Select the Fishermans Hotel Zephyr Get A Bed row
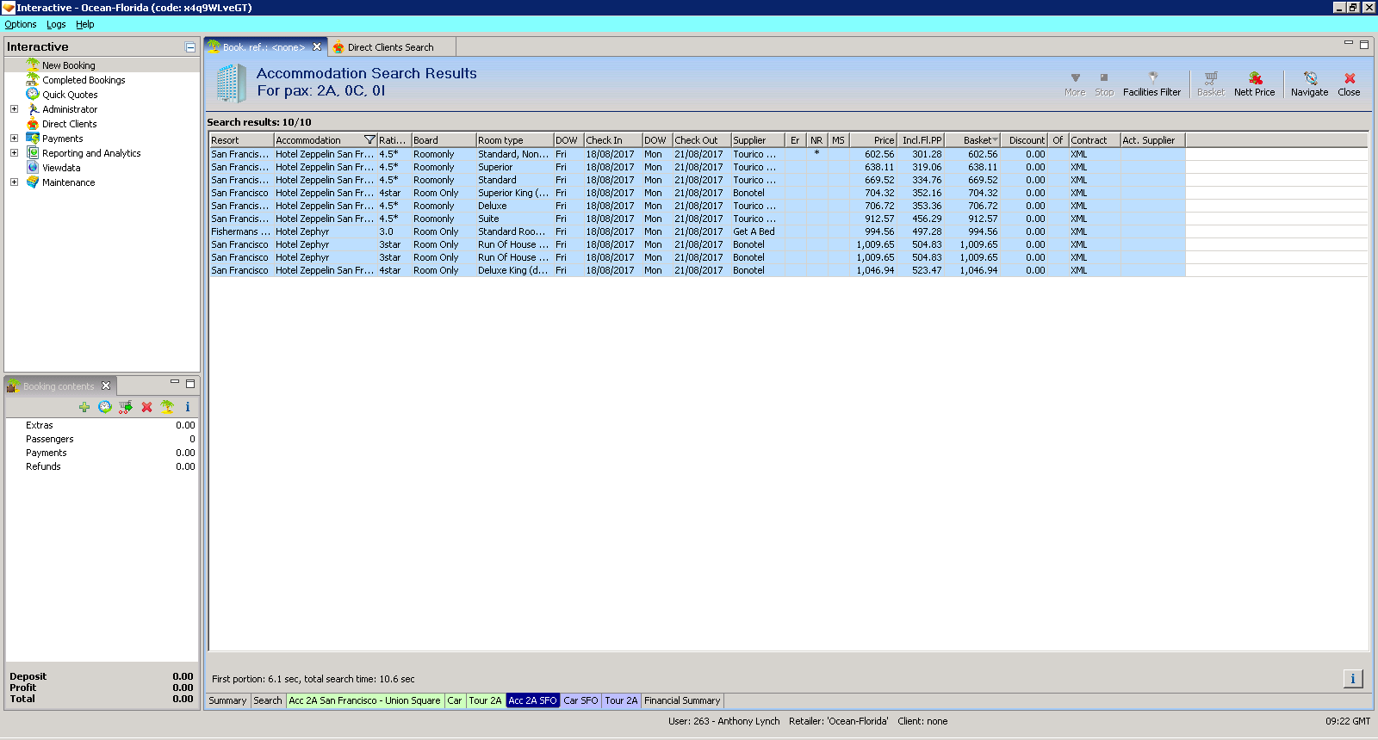Viewport: 1378px width, 740px height. [697, 231]
